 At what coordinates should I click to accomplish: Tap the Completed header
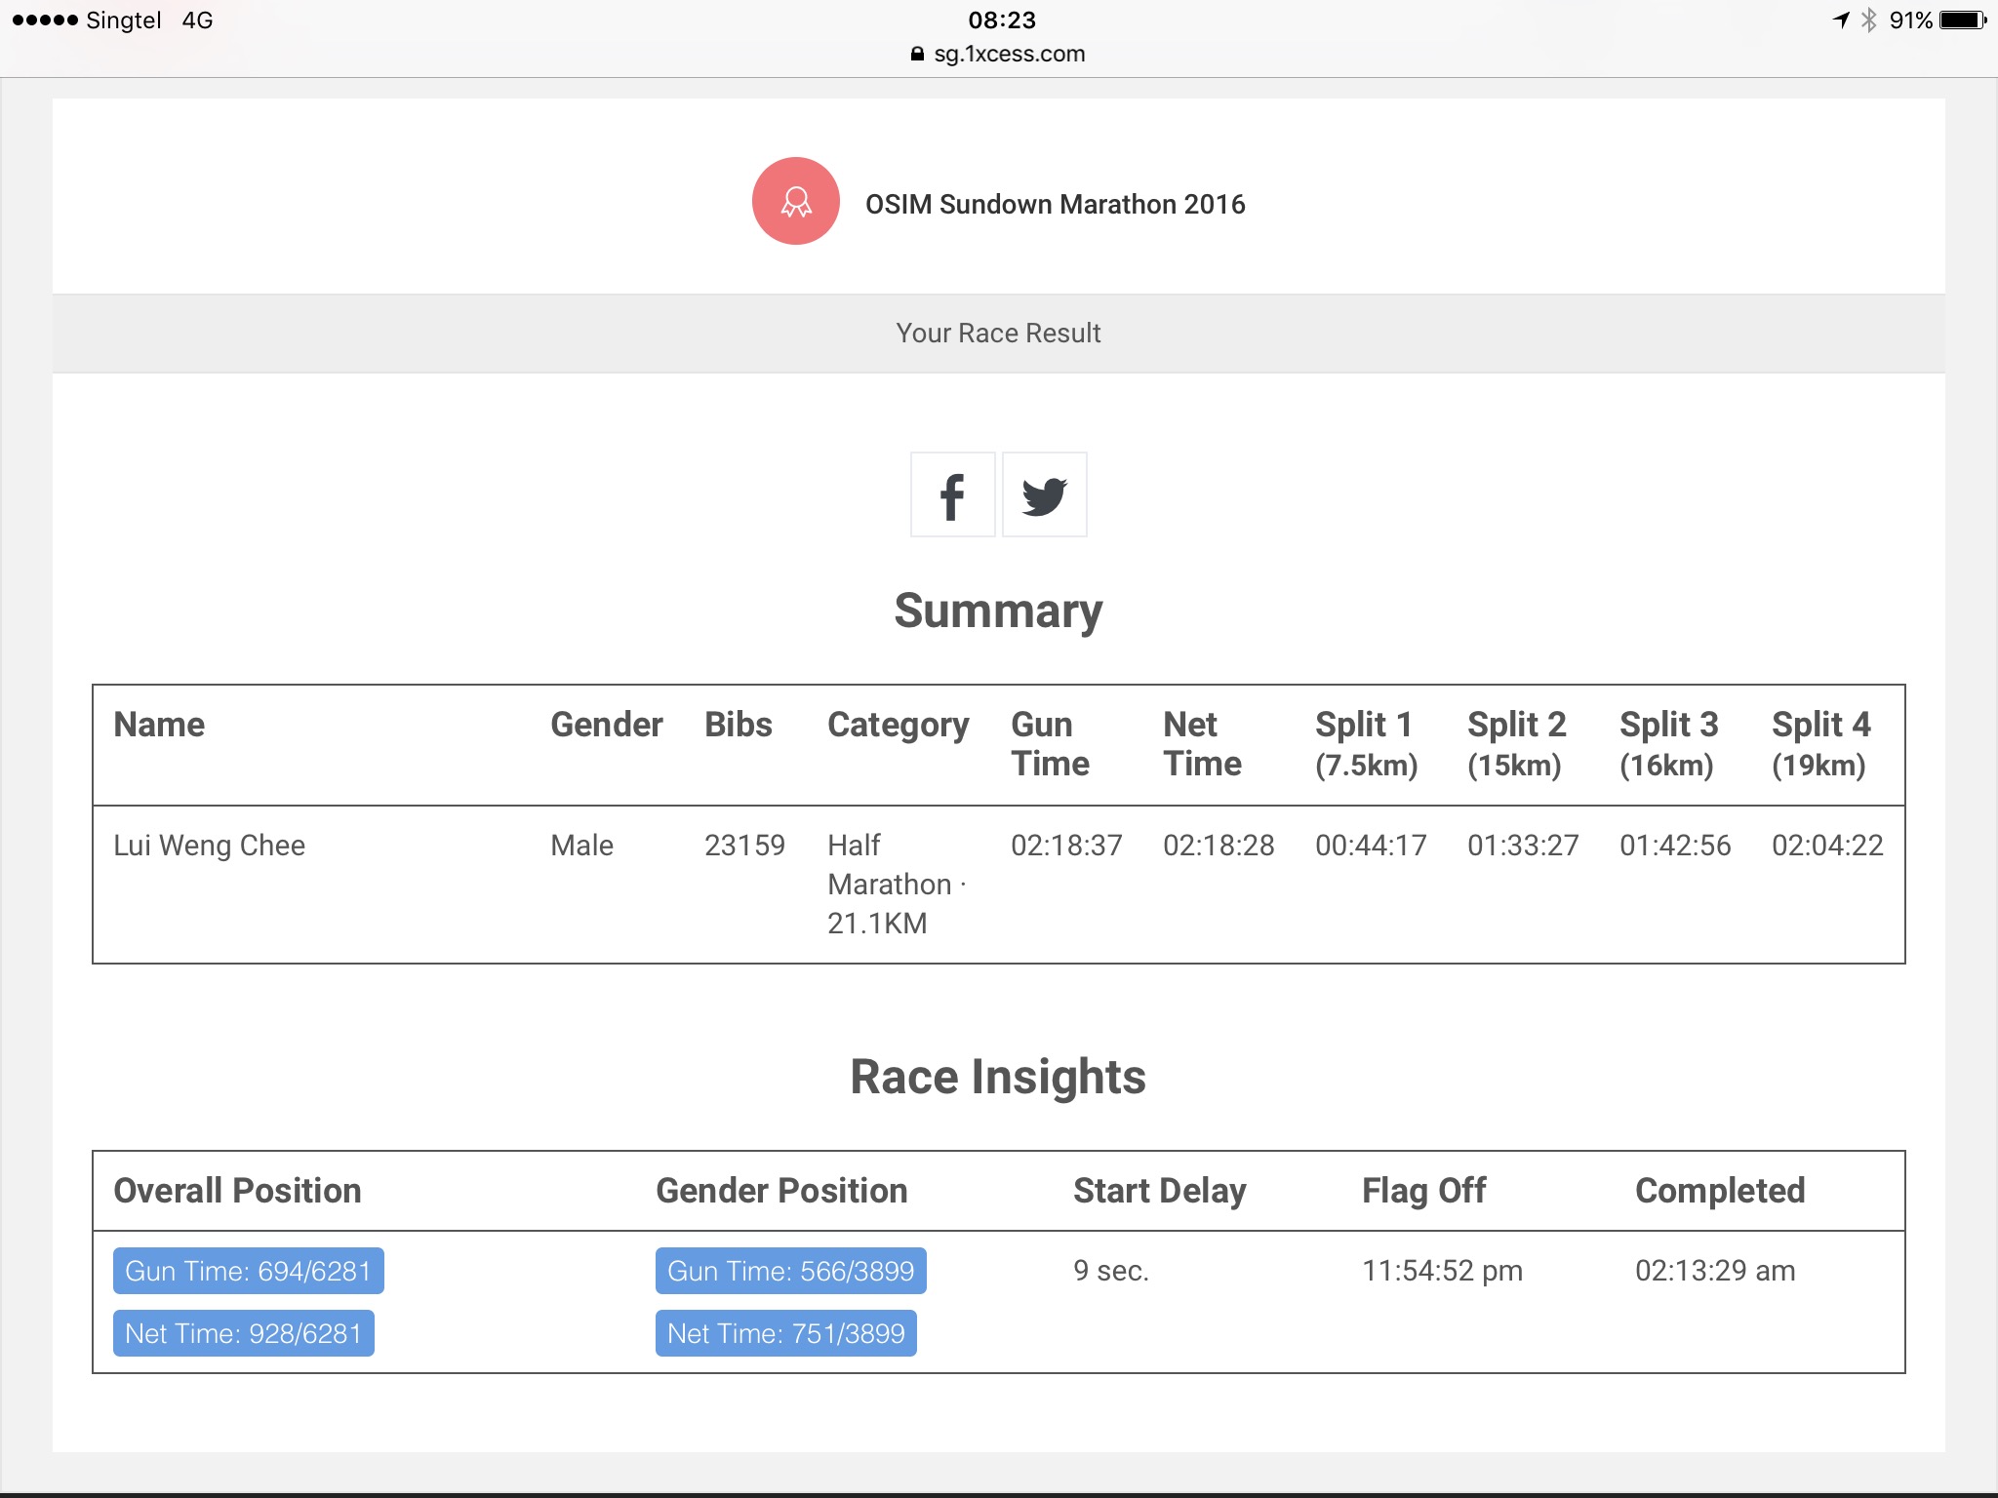(x=1720, y=1192)
